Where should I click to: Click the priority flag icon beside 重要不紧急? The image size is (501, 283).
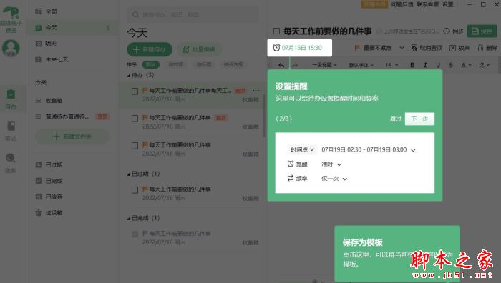pyautogui.click(x=357, y=48)
